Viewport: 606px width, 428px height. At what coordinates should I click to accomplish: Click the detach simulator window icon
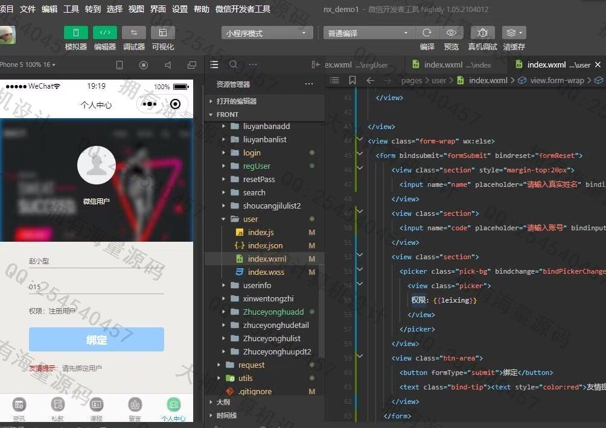[192, 65]
